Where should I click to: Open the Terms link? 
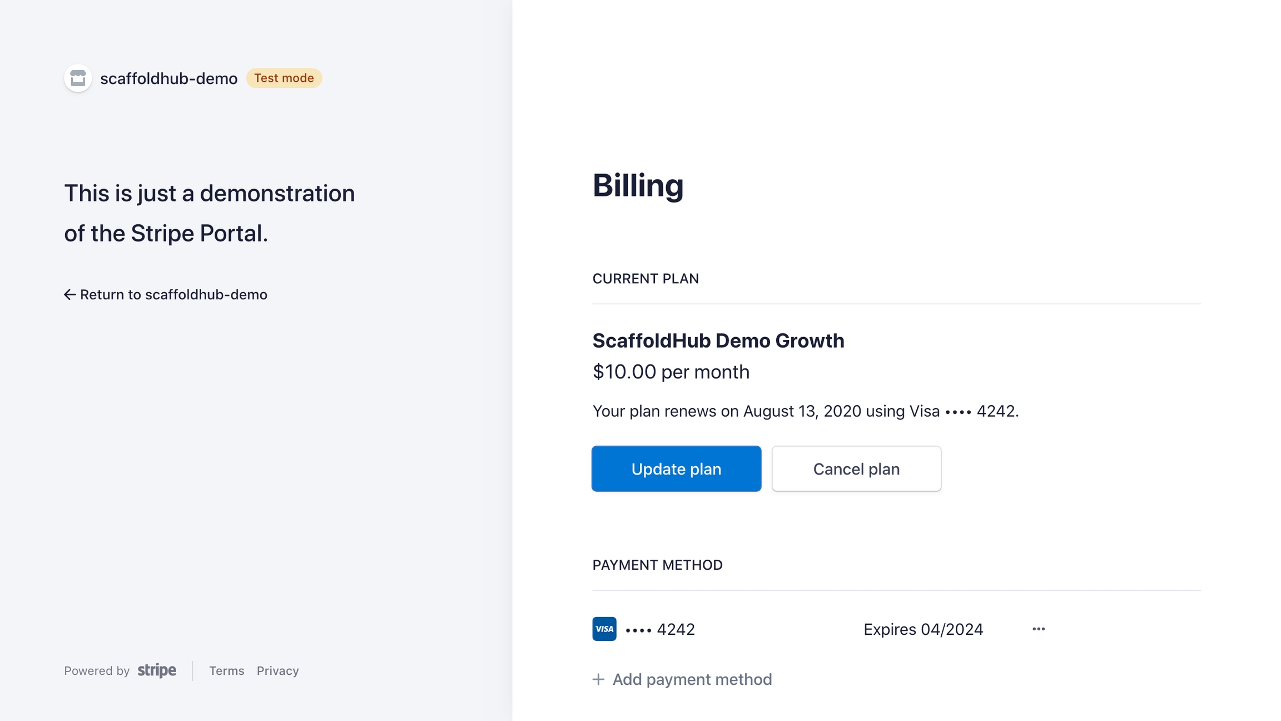226,671
